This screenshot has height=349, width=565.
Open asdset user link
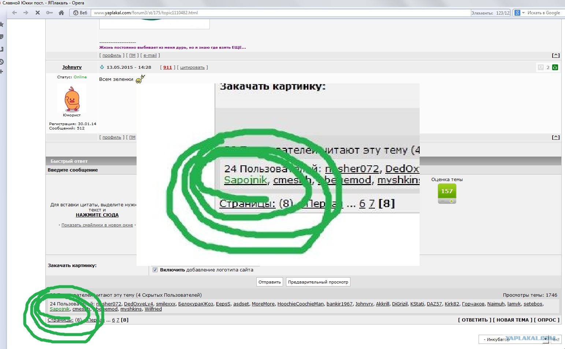241,304
